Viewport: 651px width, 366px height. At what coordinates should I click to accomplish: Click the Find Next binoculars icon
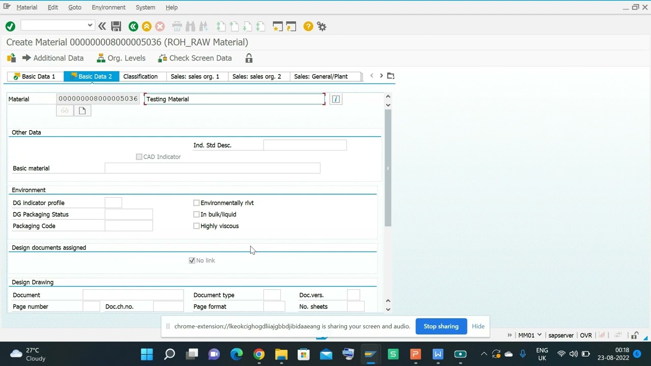(203, 26)
